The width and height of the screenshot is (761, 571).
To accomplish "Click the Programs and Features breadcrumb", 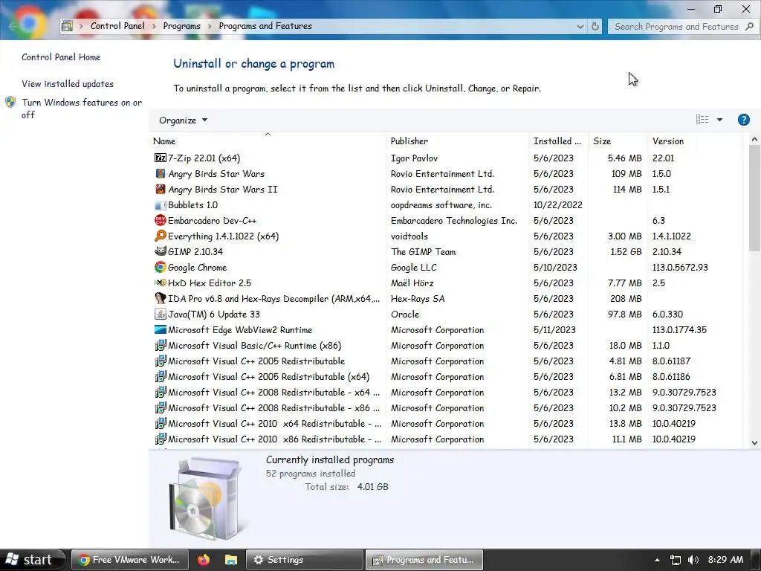I will [x=265, y=26].
